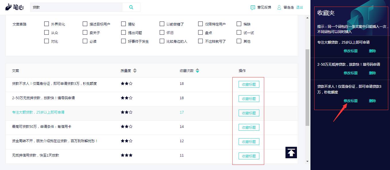Sort by 质量度 arrows
The width and height of the screenshot is (390, 170).
[x=135, y=71]
